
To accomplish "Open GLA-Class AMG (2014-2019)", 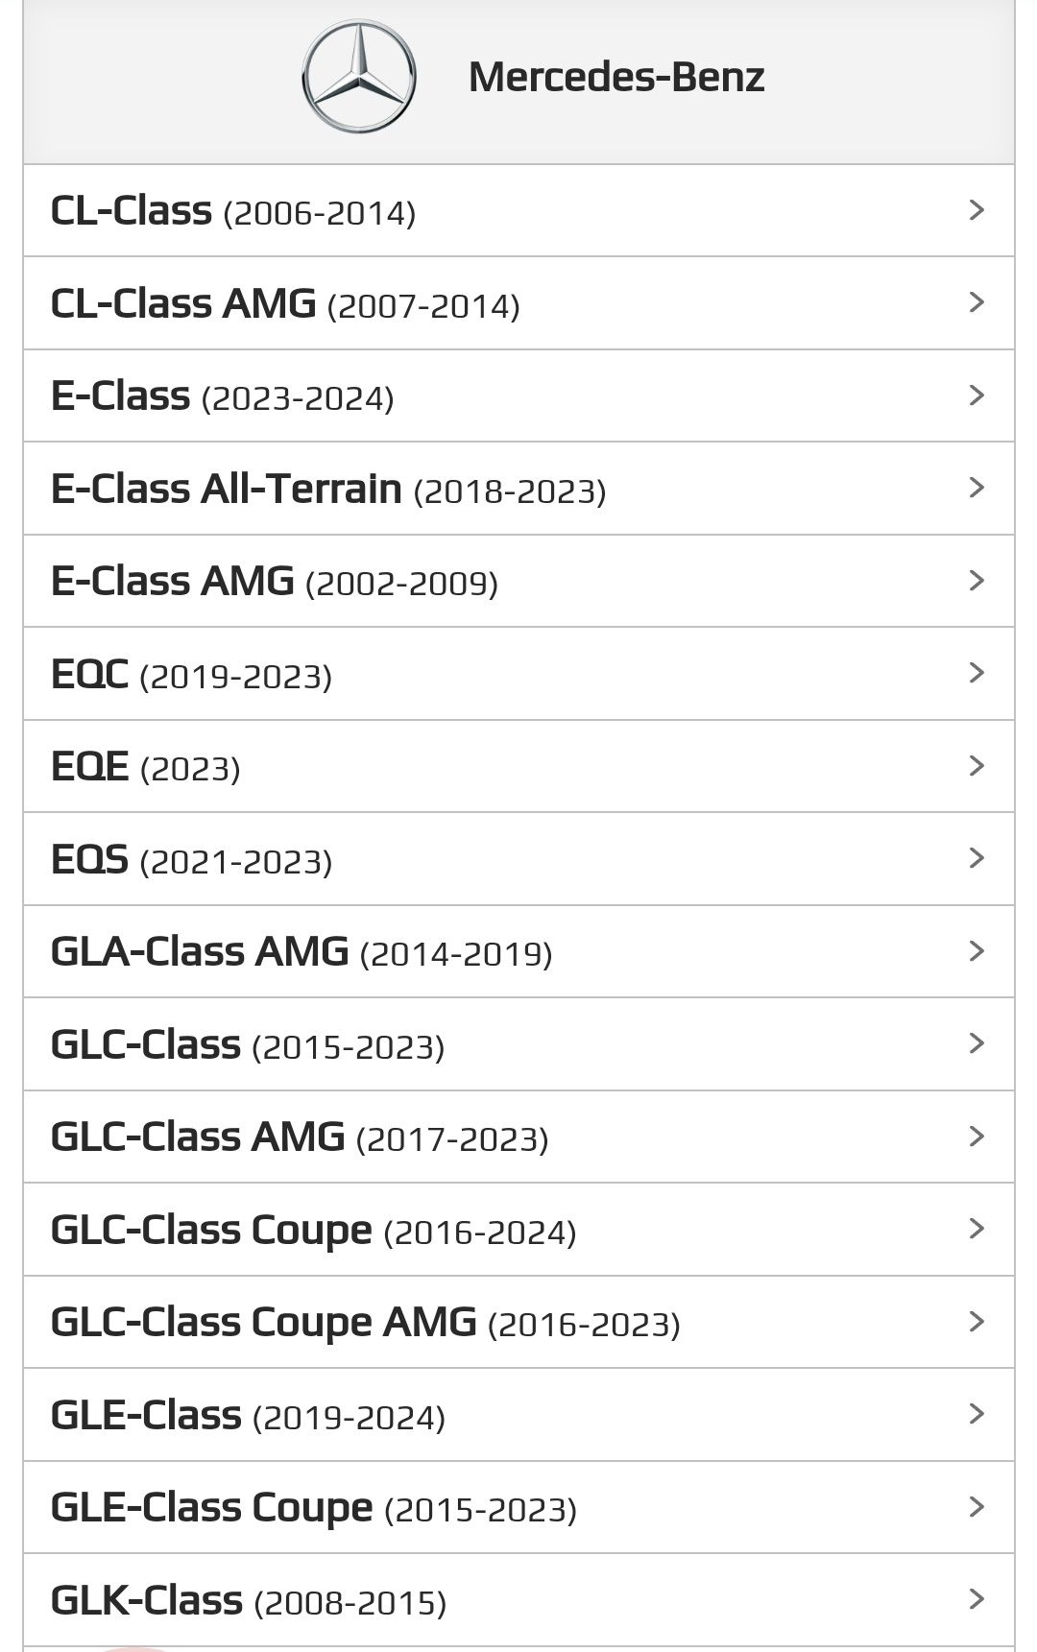I will [518, 951].
